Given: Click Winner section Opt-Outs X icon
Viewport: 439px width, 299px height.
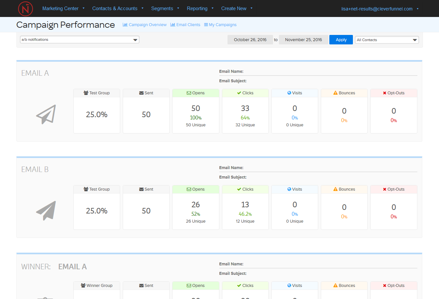Looking at the screenshot, I should [385, 286].
